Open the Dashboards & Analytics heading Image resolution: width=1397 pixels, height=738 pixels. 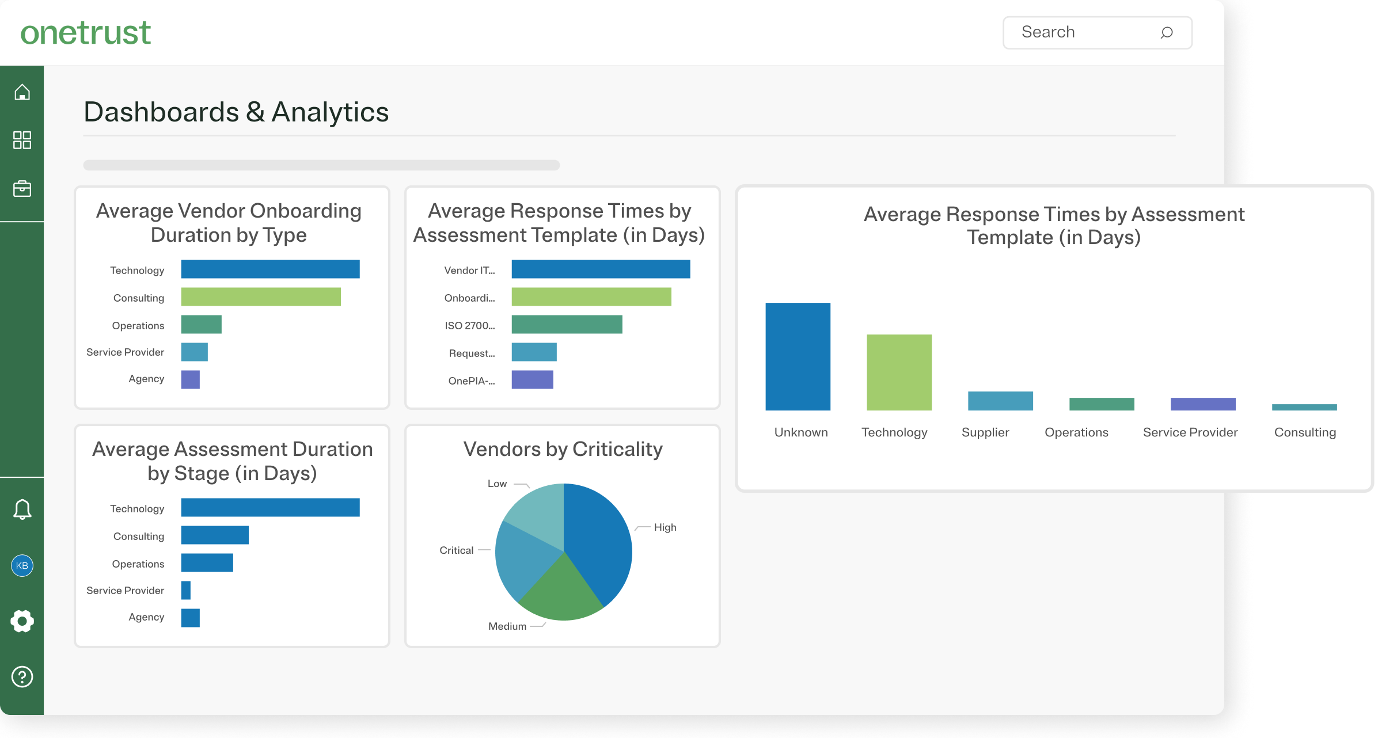click(x=236, y=112)
